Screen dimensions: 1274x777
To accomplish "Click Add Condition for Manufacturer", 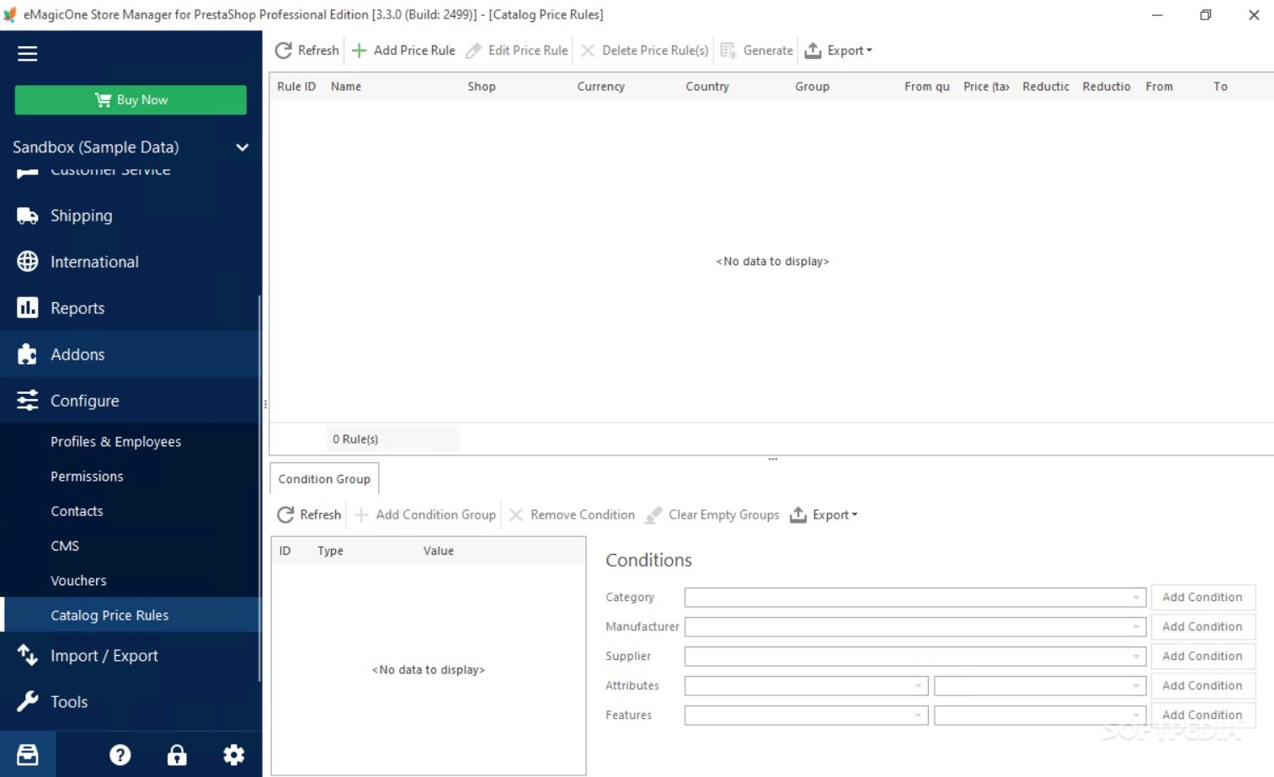I will (1202, 626).
